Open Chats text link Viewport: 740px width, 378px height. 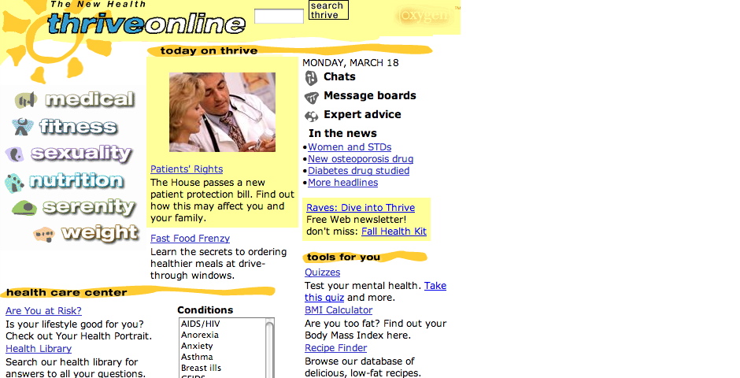point(339,77)
